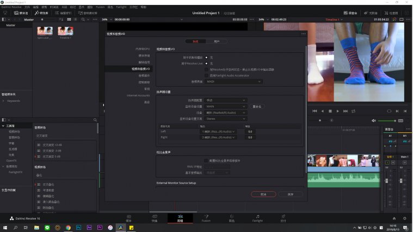The width and height of the screenshot is (413, 232).
Task: Adjust the Main 1 mixer fader
Action: click(x=401, y=181)
